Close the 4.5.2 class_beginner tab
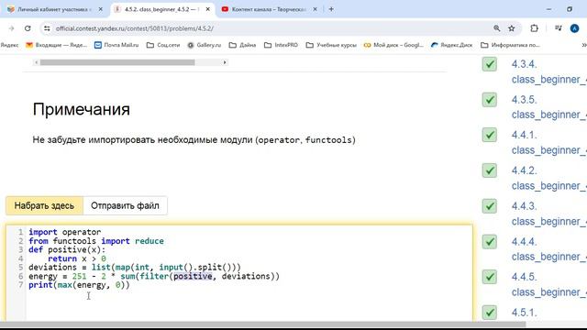Screen dimensions: 587x330 pos(208,9)
